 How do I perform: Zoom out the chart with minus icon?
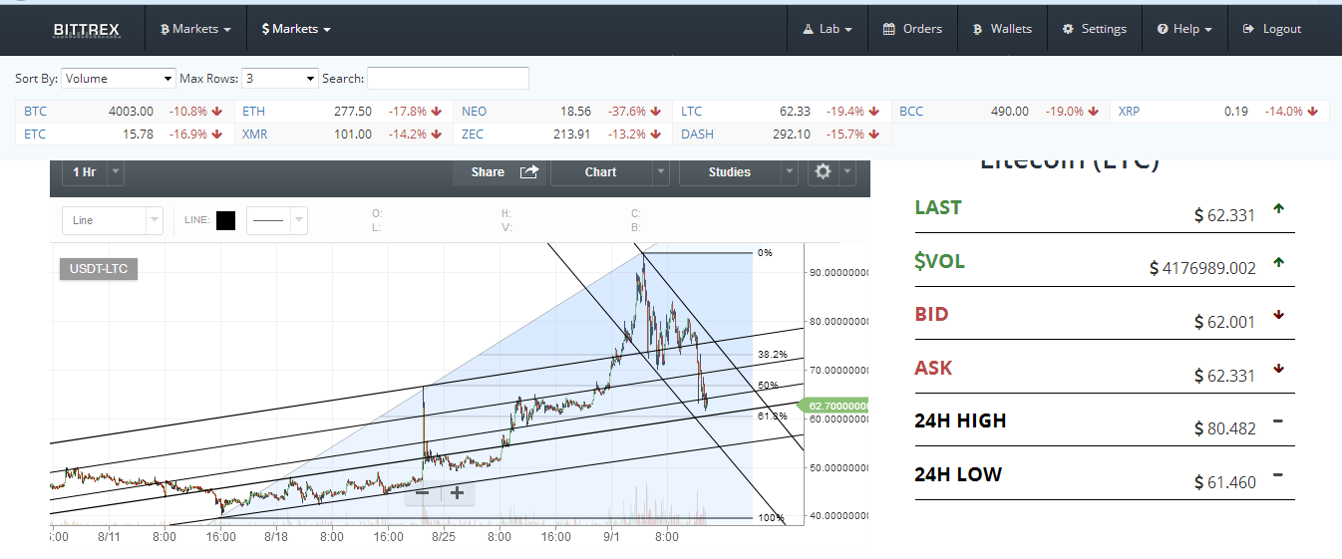coord(423,492)
